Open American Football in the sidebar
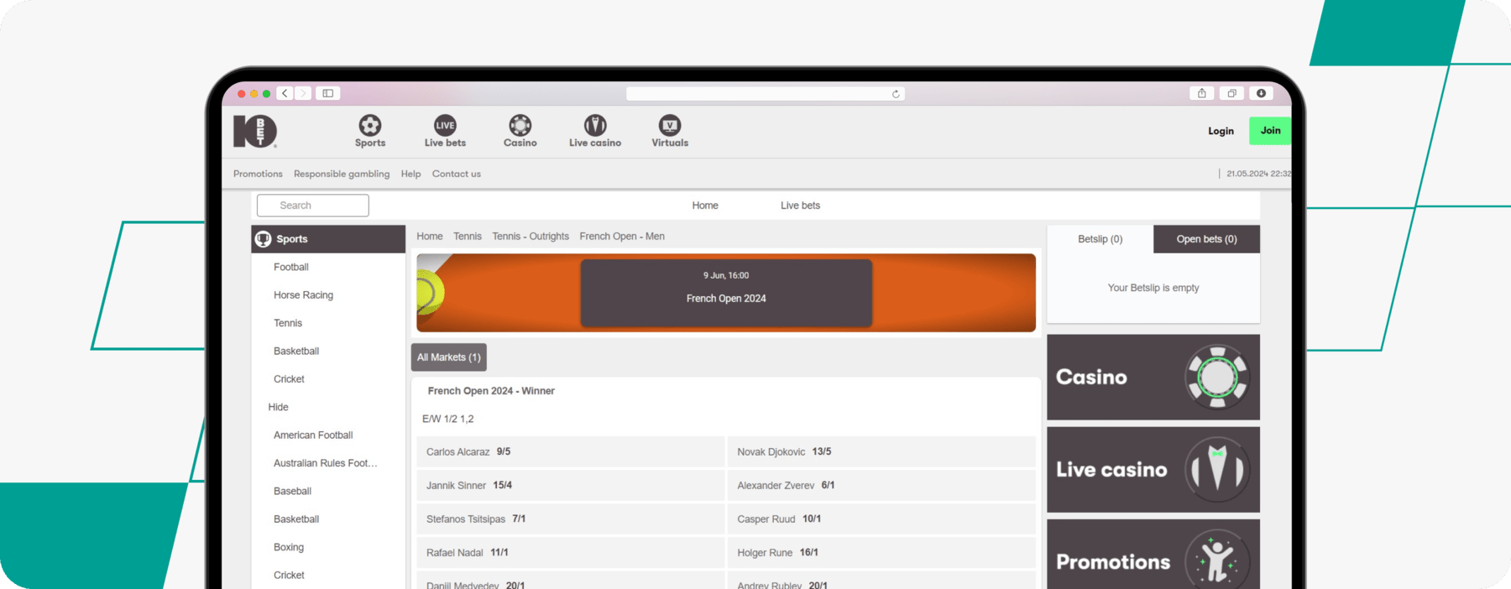Image resolution: width=1511 pixels, height=589 pixels. point(313,435)
